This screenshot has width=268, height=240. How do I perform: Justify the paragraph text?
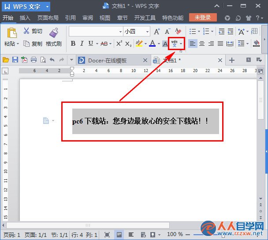coord(220,44)
